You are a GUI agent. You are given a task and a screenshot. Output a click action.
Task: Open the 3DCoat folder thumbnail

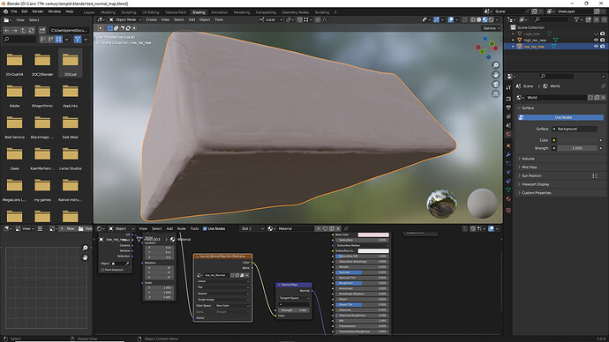pyautogui.click(x=71, y=63)
